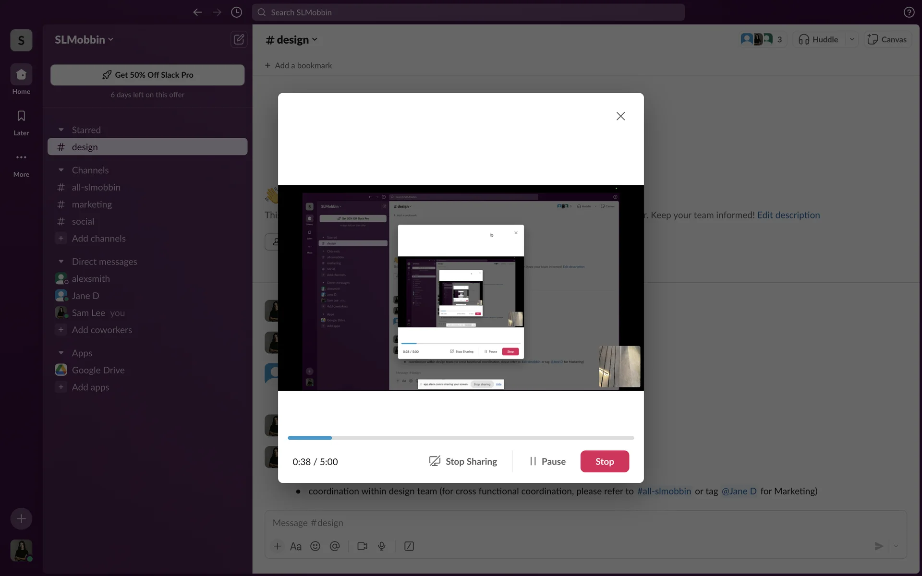Stop Sharing the screen
Image resolution: width=922 pixels, height=576 pixels.
tap(463, 461)
